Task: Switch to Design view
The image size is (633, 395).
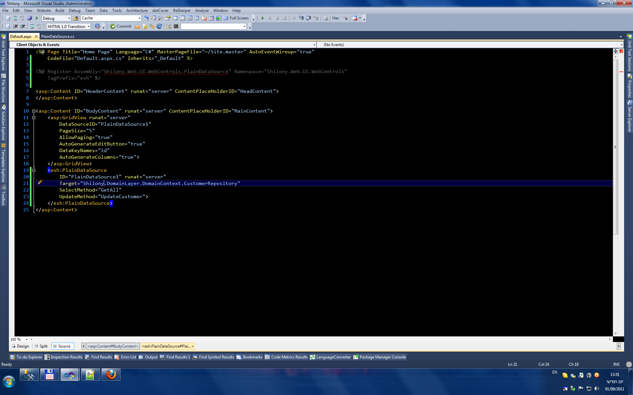Action: pos(20,346)
